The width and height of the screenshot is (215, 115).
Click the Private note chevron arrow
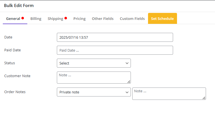click(127, 92)
